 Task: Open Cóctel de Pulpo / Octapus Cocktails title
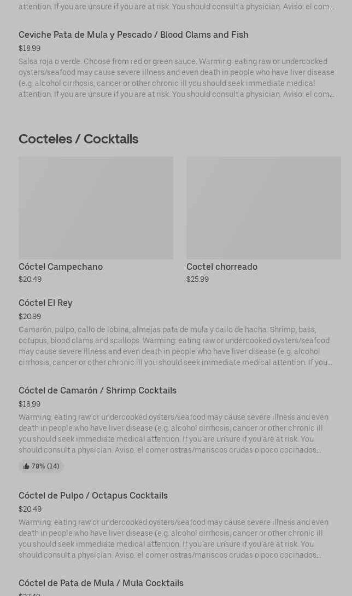pyautogui.click(x=93, y=496)
